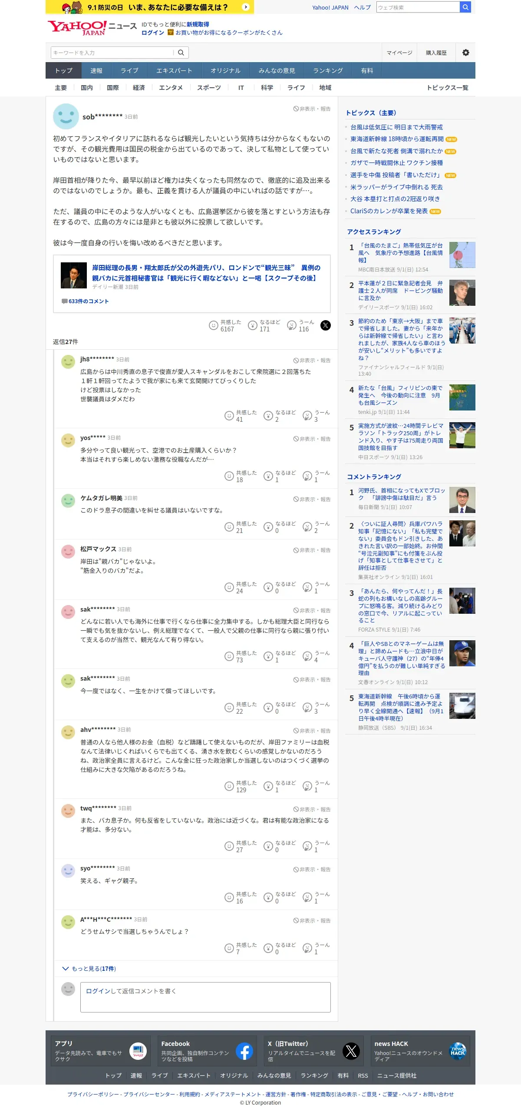
Task: Click マイページ button
Action: 399,53
